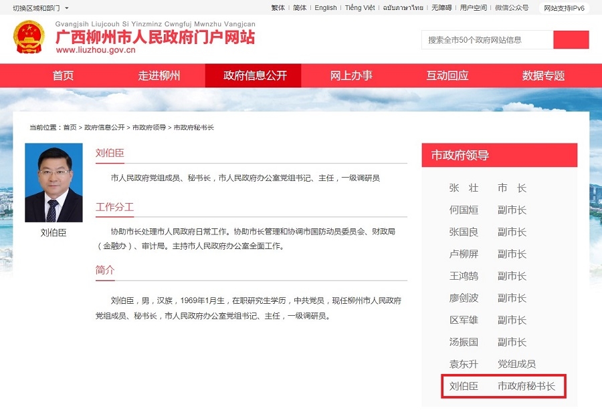Open 走进柳州 navigation menu
The width and height of the screenshot is (602, 420).
point(159,75)
